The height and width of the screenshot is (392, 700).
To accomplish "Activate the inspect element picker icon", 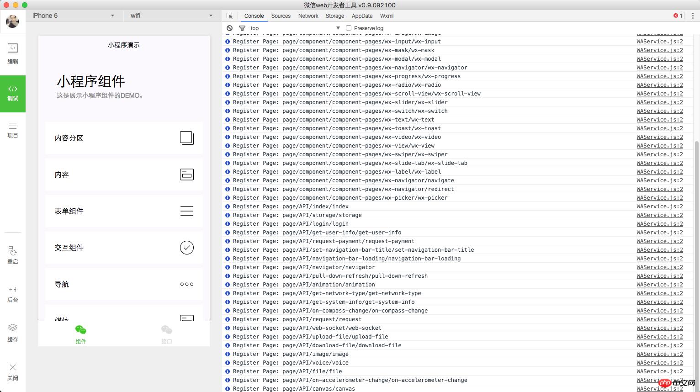I will click(x=230, y=16).
